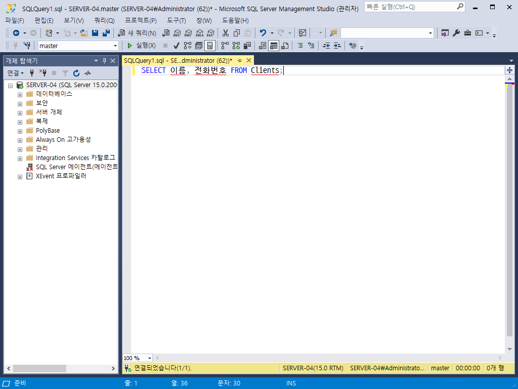518x389 pixels.
Task: Open the 편집(E) menu
Action: (x=44, y=20)
